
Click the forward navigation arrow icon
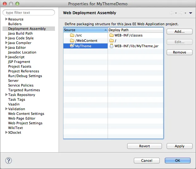click(181, 13)
